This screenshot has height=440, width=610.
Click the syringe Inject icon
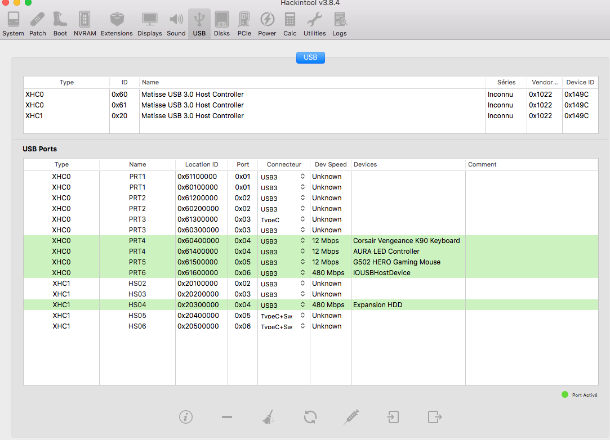(351, 417)
